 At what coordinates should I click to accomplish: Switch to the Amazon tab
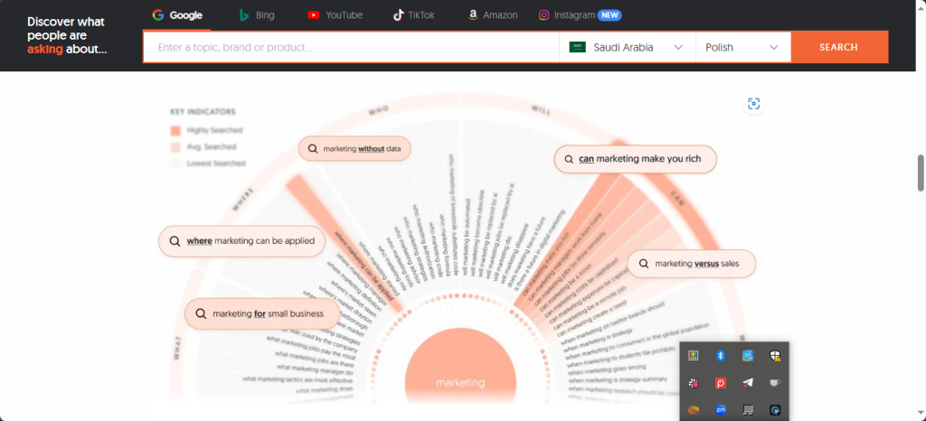[x=493, y=15]
